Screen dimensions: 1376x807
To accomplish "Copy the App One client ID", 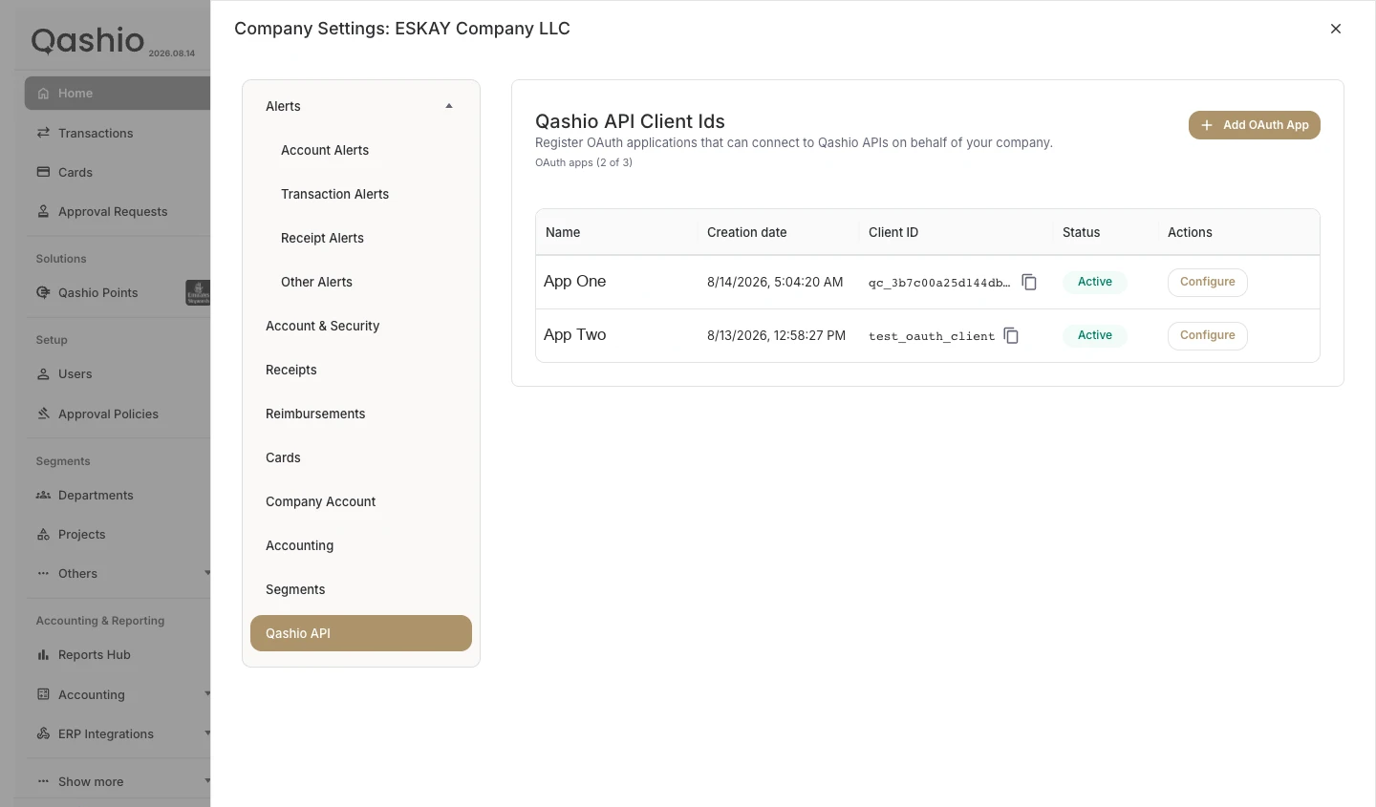I will pyautogui.click(x=1029, y=282).
